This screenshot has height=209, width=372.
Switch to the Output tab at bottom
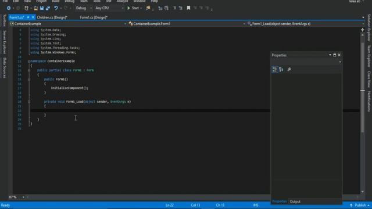pyautogui.click(x=295, y=201)
